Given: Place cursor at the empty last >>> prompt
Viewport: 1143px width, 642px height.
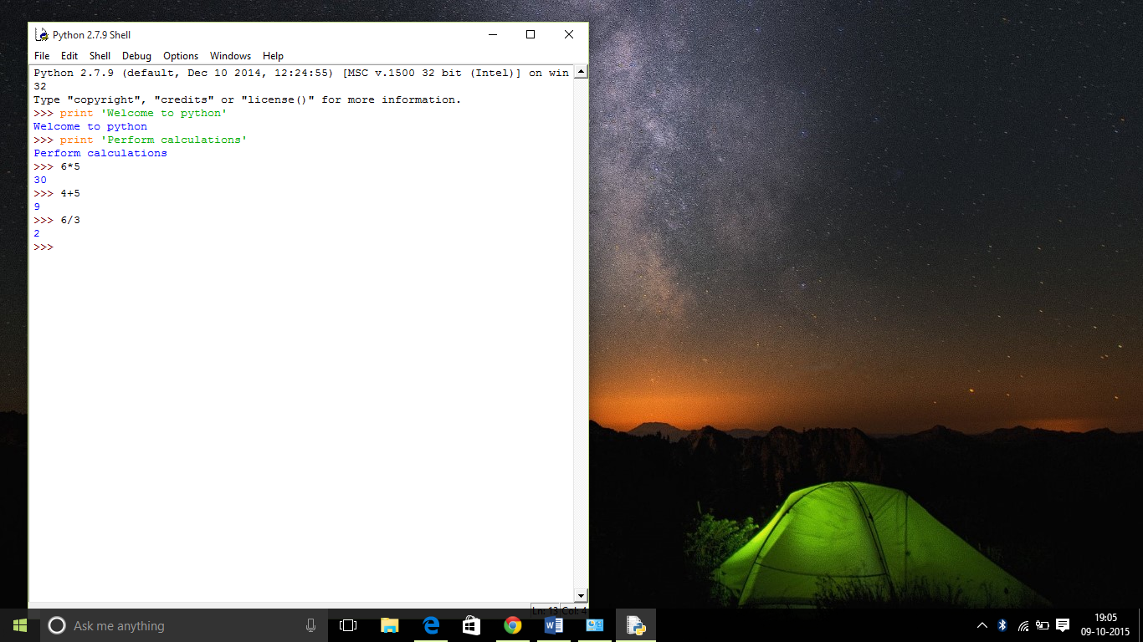Looking at the screenshot, I should pyautogui.click(x=44, y=247).
